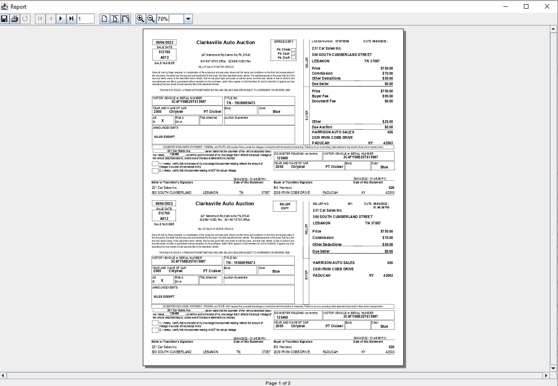The image size is (558, 386).
Task: Go to the next page
Action: coord(60,19)
